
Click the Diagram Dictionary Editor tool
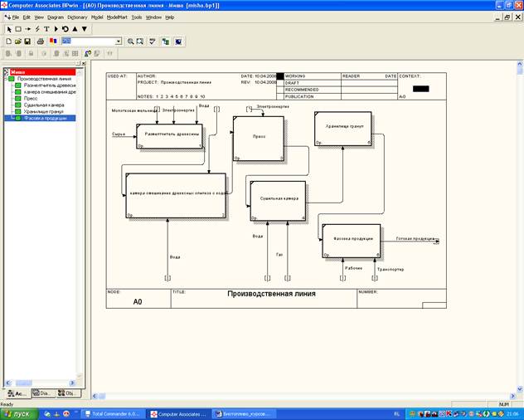(x=56, y=29)
